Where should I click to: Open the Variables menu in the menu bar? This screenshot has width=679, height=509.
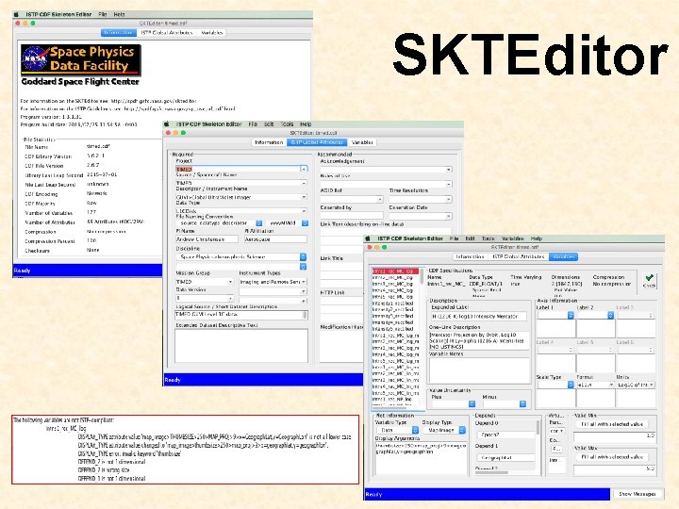[513, 238]
